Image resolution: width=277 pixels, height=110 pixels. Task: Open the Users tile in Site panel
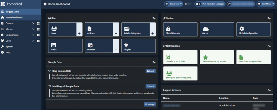point(62,29)
